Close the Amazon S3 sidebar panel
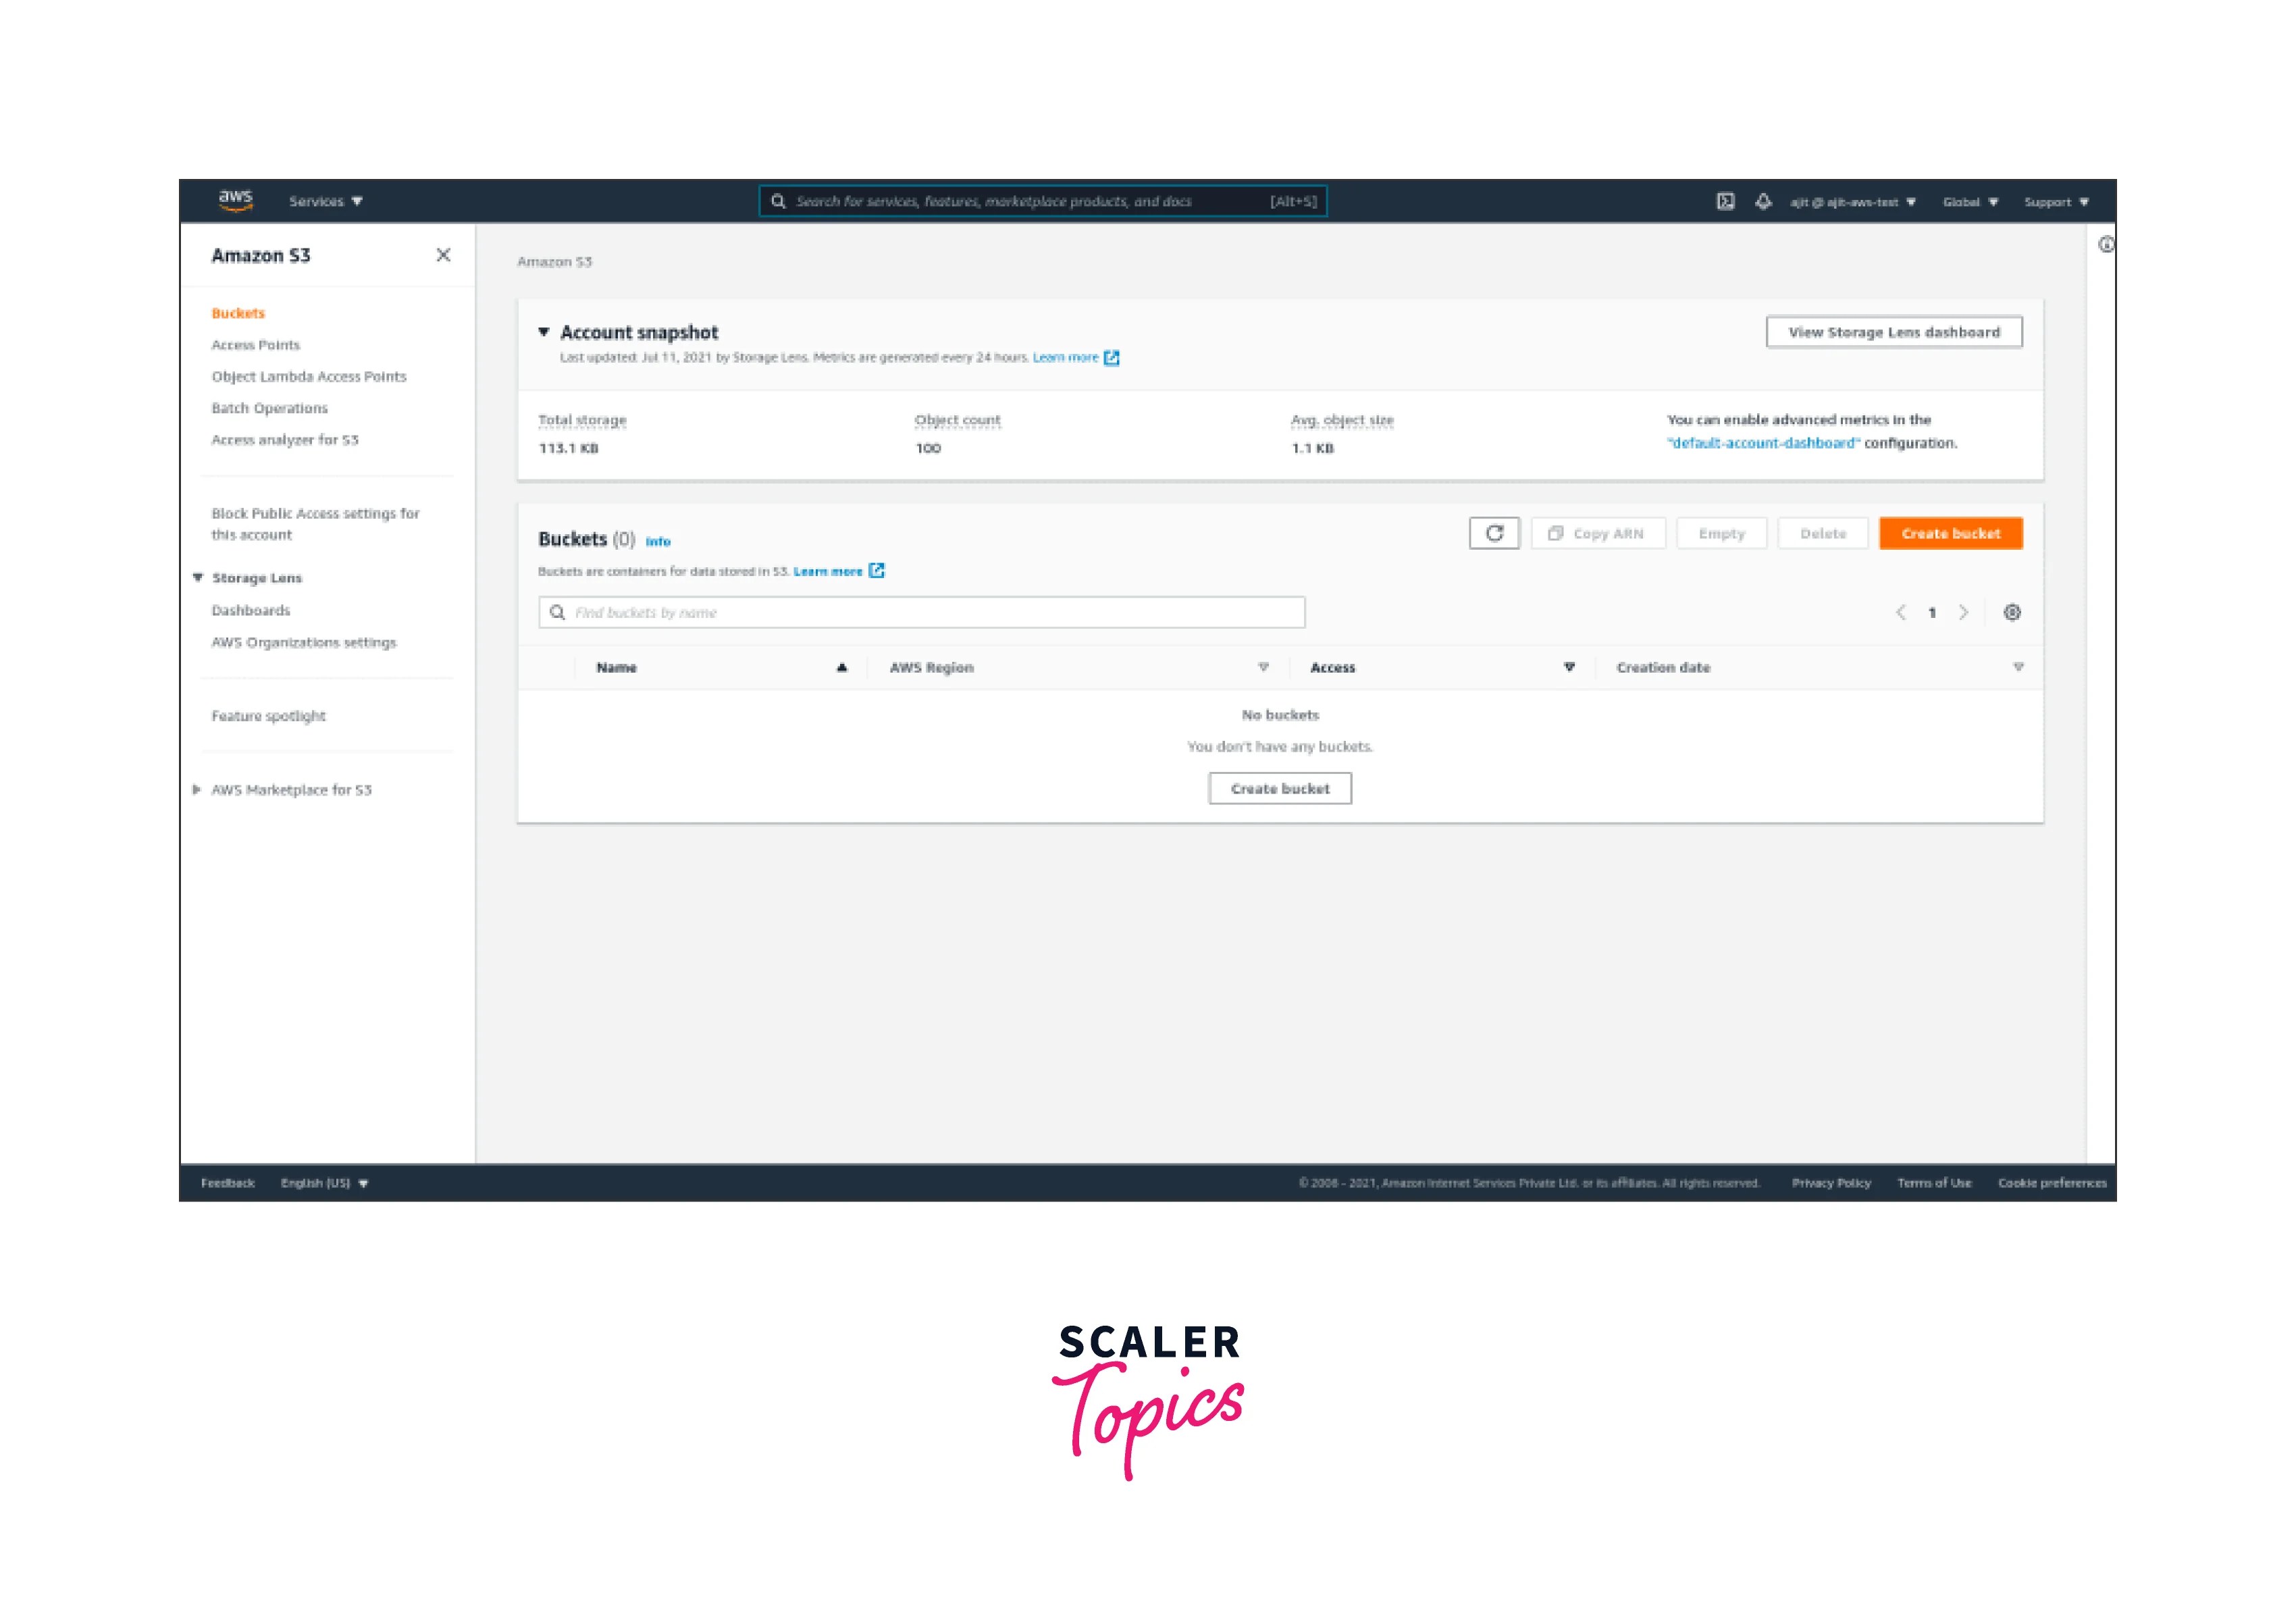The height and width of the screenshot is (1610, 2296). 444,255
